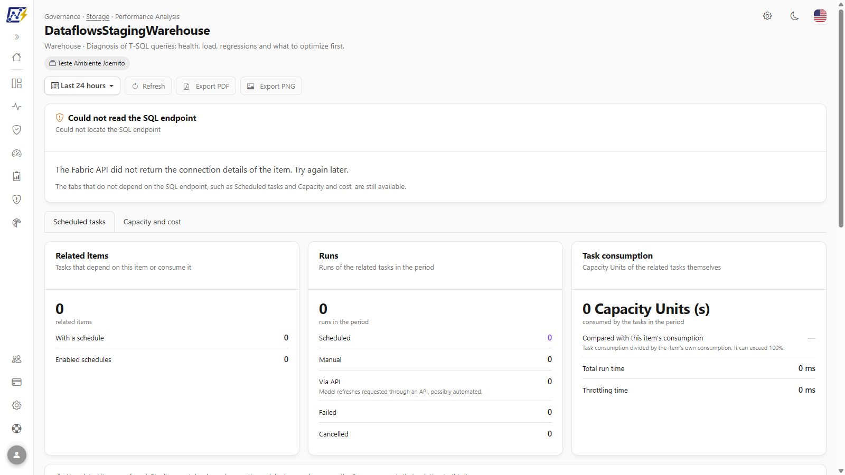The image size is (845, 475).
Task: Click the Performance Analysis breadcrumb text
Action: (x=147, y=17)
